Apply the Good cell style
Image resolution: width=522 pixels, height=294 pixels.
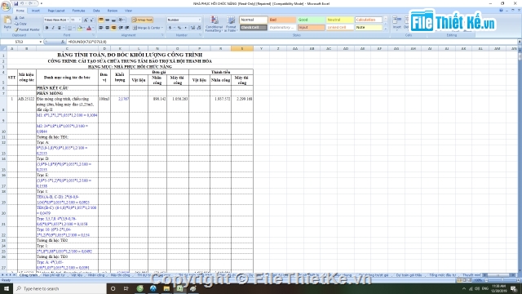[x=311, y=20]
